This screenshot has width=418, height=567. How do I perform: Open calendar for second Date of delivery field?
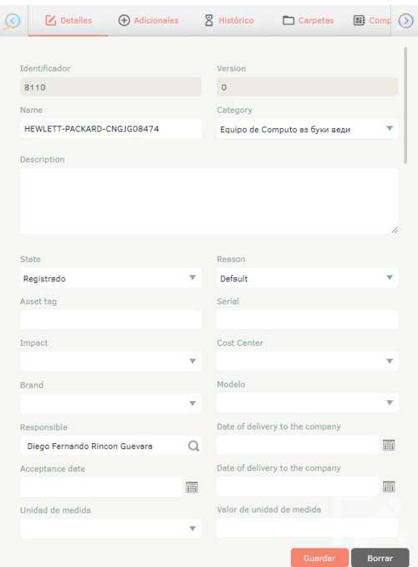click(389, 487)
